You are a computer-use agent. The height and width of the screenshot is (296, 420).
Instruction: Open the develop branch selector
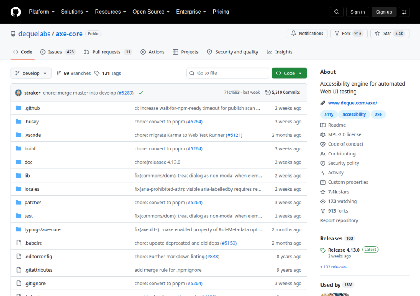(31, 73)
